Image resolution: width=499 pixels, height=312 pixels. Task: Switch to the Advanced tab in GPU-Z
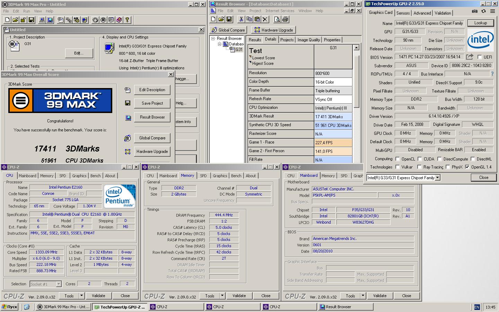(422, 13)
